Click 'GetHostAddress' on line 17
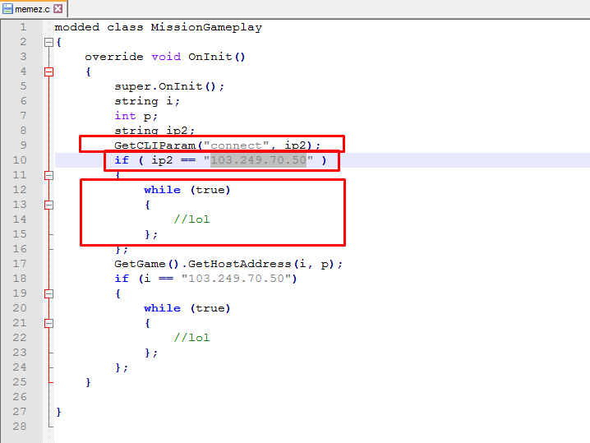 [x=240, y=264]
